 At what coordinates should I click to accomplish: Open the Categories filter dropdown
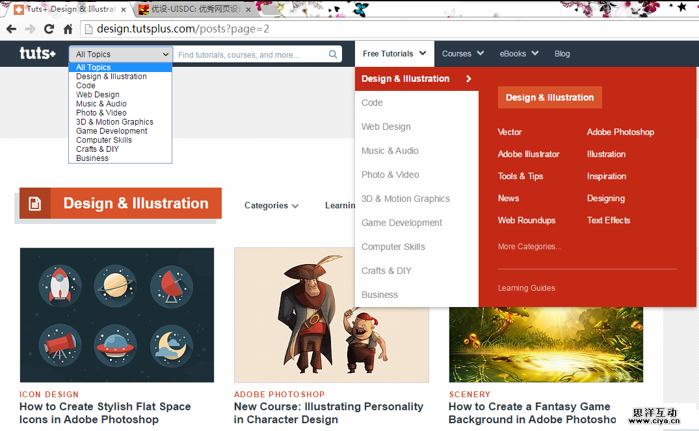pyautogui.click(x=271, y=206)
